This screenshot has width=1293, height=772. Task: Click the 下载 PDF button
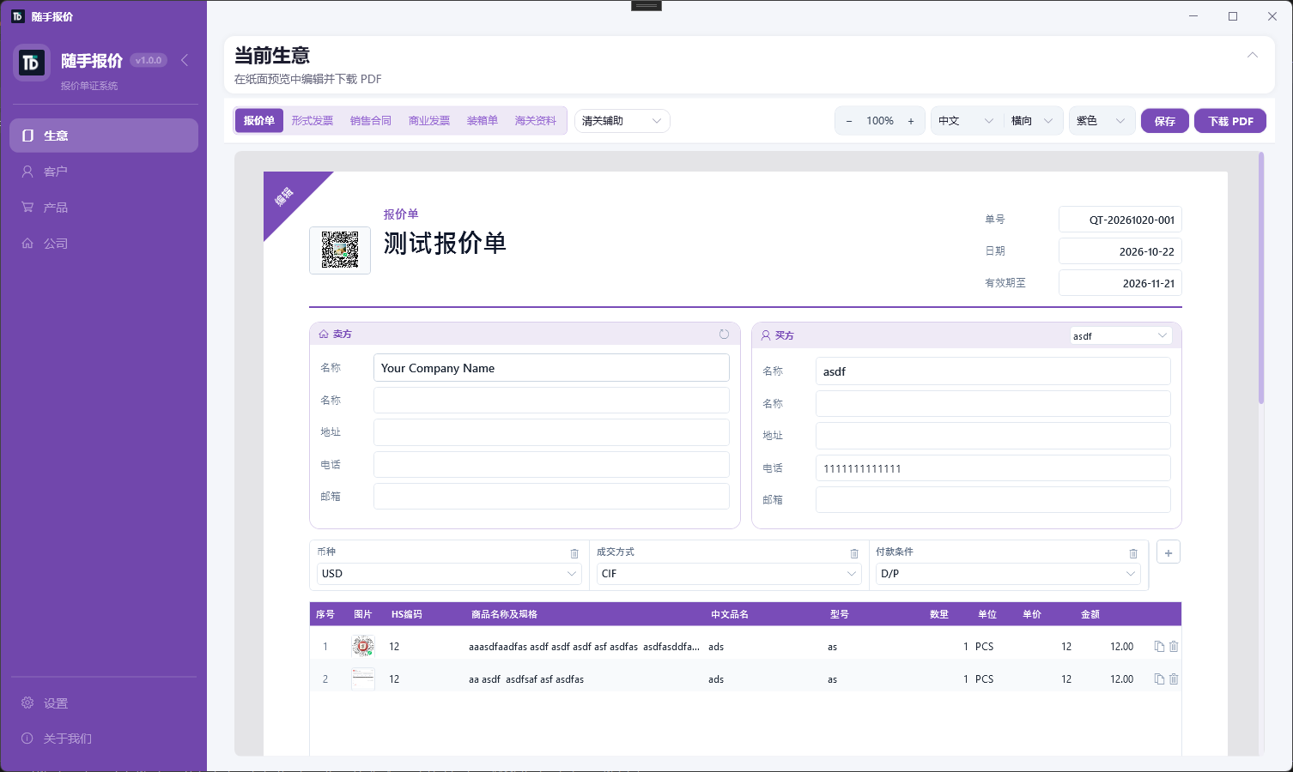[x=1230, y=121]
